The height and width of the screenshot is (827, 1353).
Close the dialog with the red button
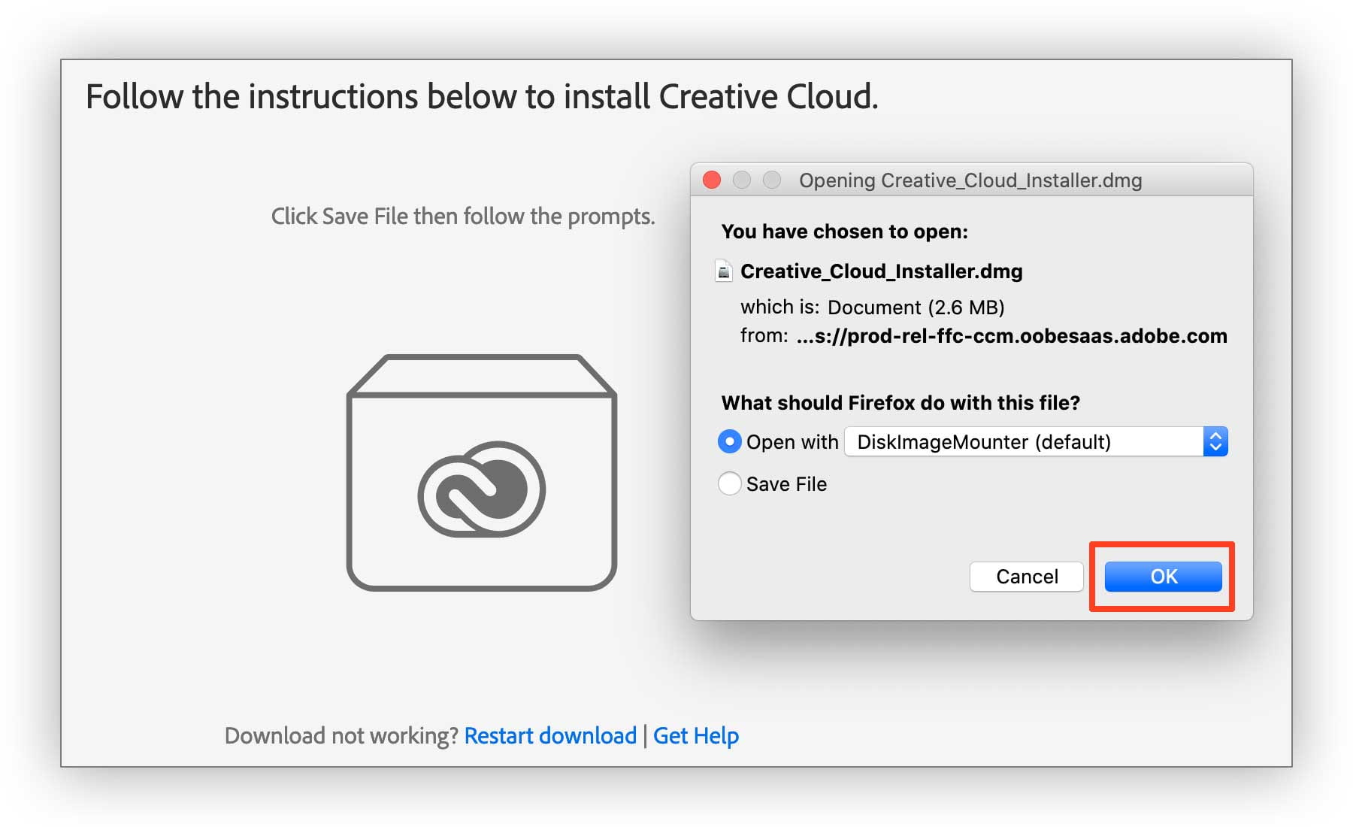coord(711,180)
